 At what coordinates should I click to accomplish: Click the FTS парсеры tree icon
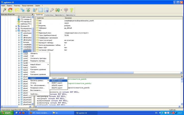(x=19, y=22)
